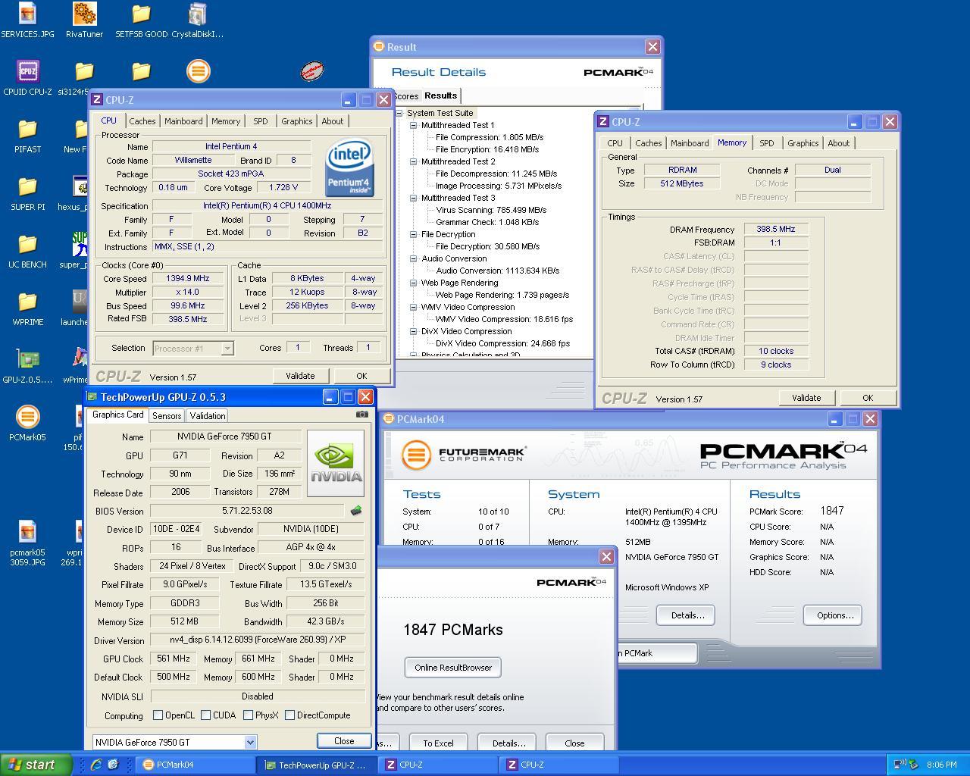Screen dimensions: 970x776
Task: Collapse Multithreaded Test 3 node
Action: tap(414, 198)
